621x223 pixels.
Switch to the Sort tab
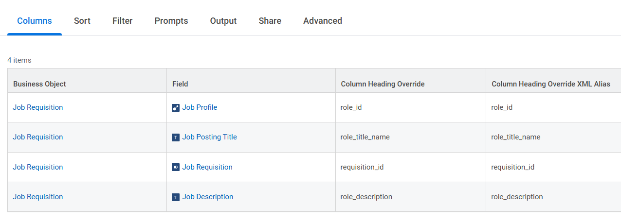tap(82, 21)
